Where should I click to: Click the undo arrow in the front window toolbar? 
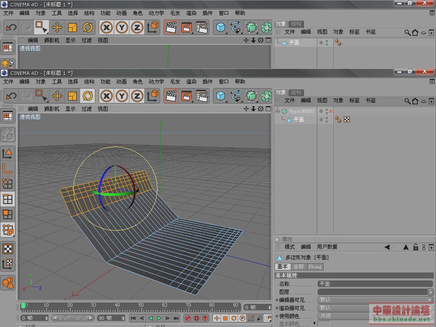(x=11, y=96)
